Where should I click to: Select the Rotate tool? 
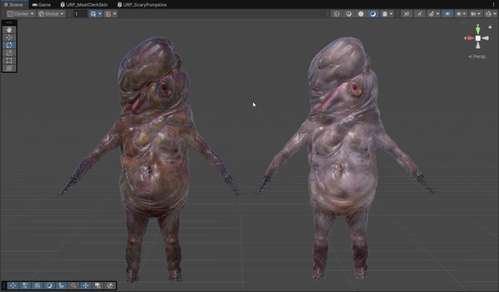coord(9,45)
